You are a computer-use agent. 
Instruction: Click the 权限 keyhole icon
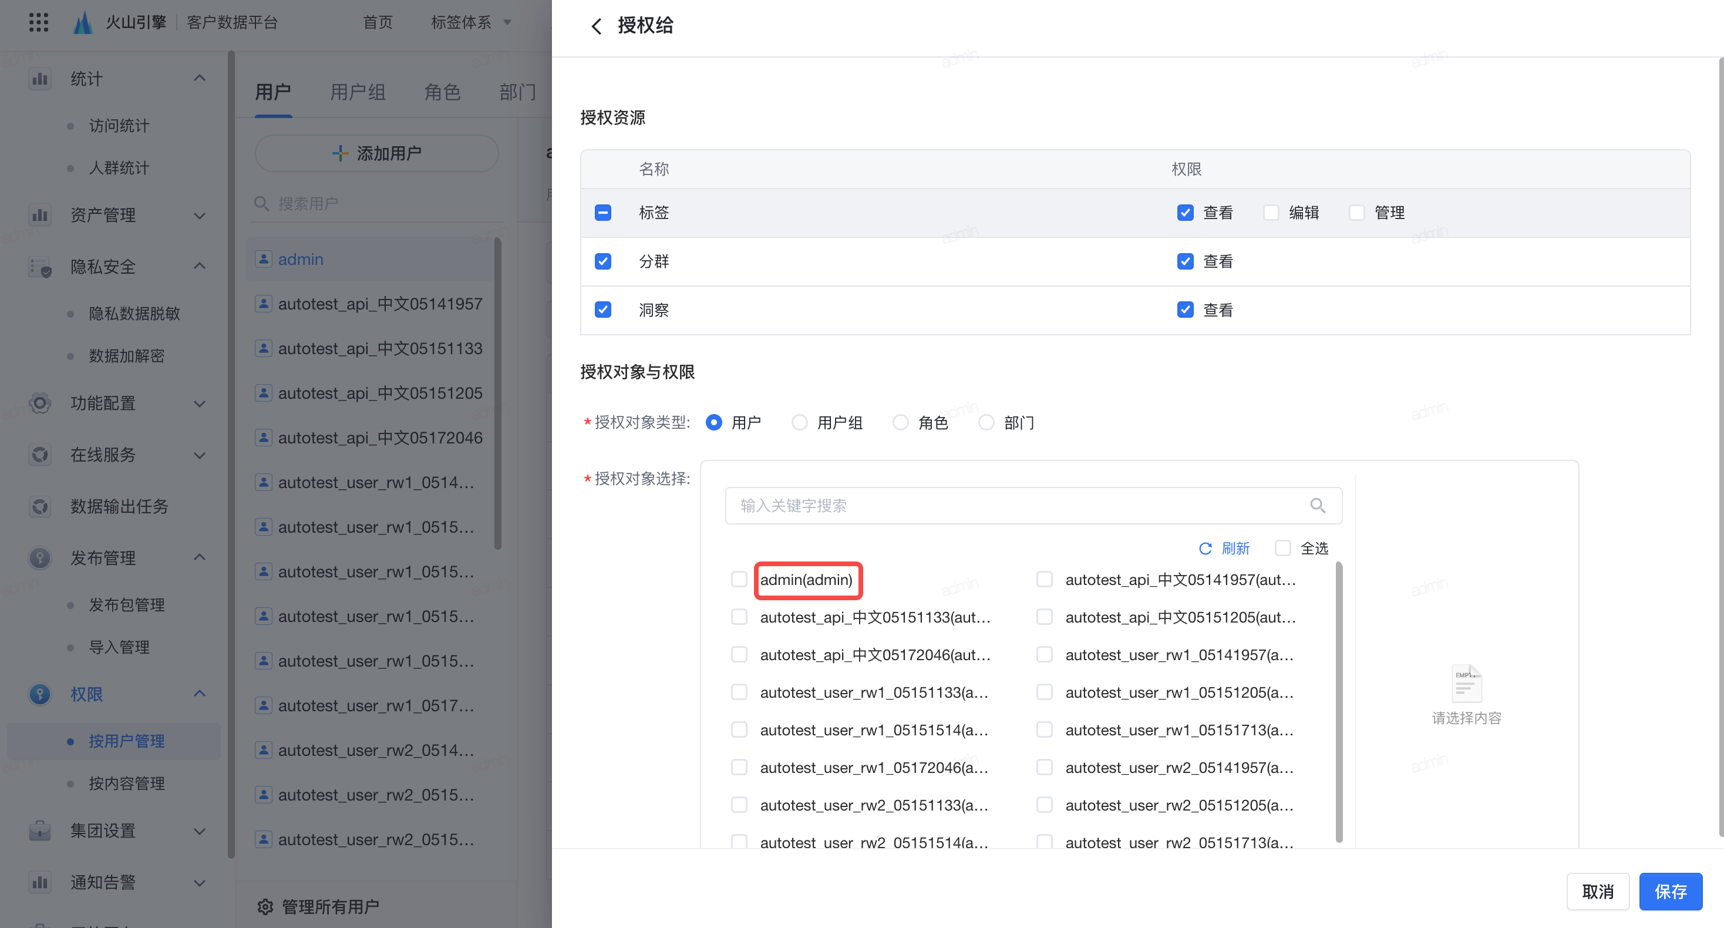[40, 694]
